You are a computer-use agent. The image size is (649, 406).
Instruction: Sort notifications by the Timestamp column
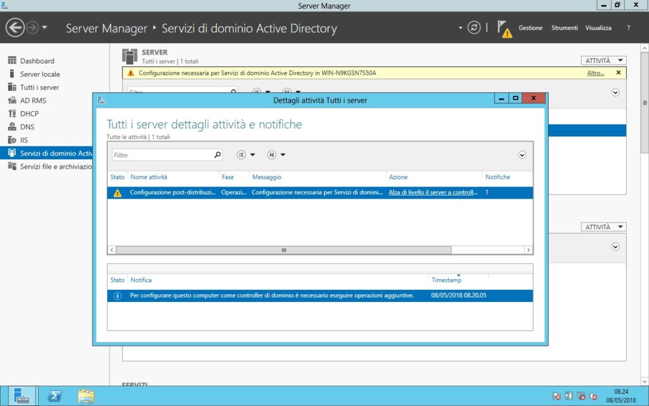pyautogui.click(x=446, y=280)
